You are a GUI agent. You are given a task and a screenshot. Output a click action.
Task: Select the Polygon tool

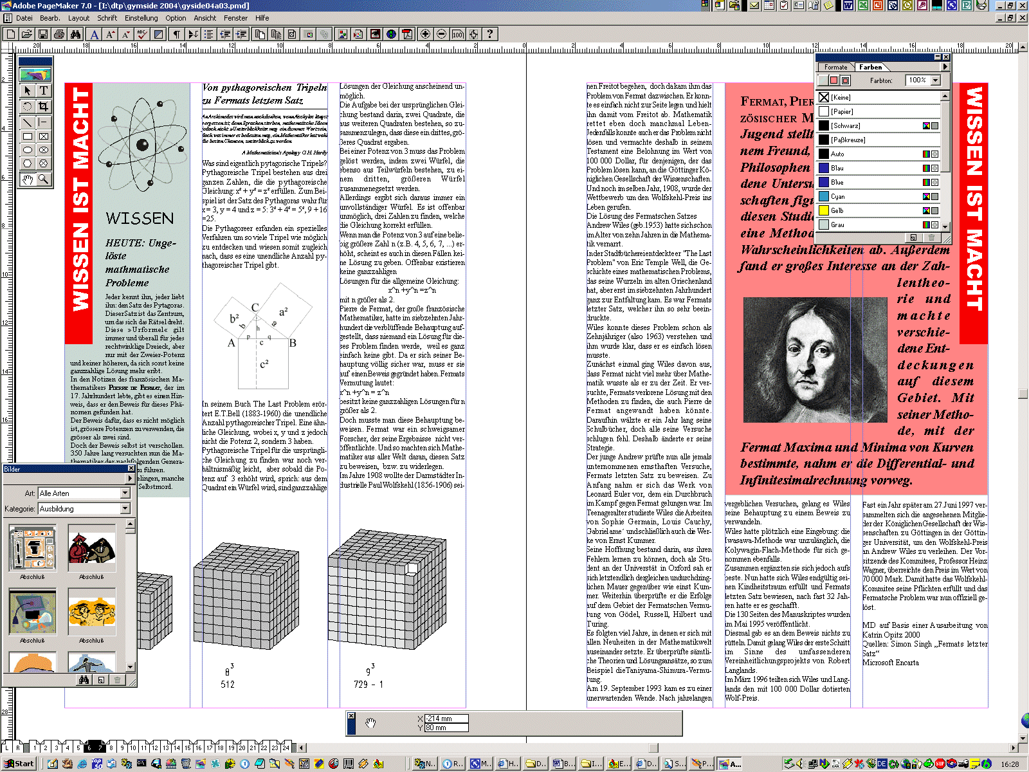point(27,163)
